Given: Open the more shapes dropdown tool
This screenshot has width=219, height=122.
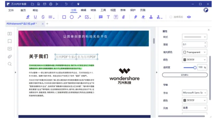Looking at the screenshot, I should [x=88, y=17].
